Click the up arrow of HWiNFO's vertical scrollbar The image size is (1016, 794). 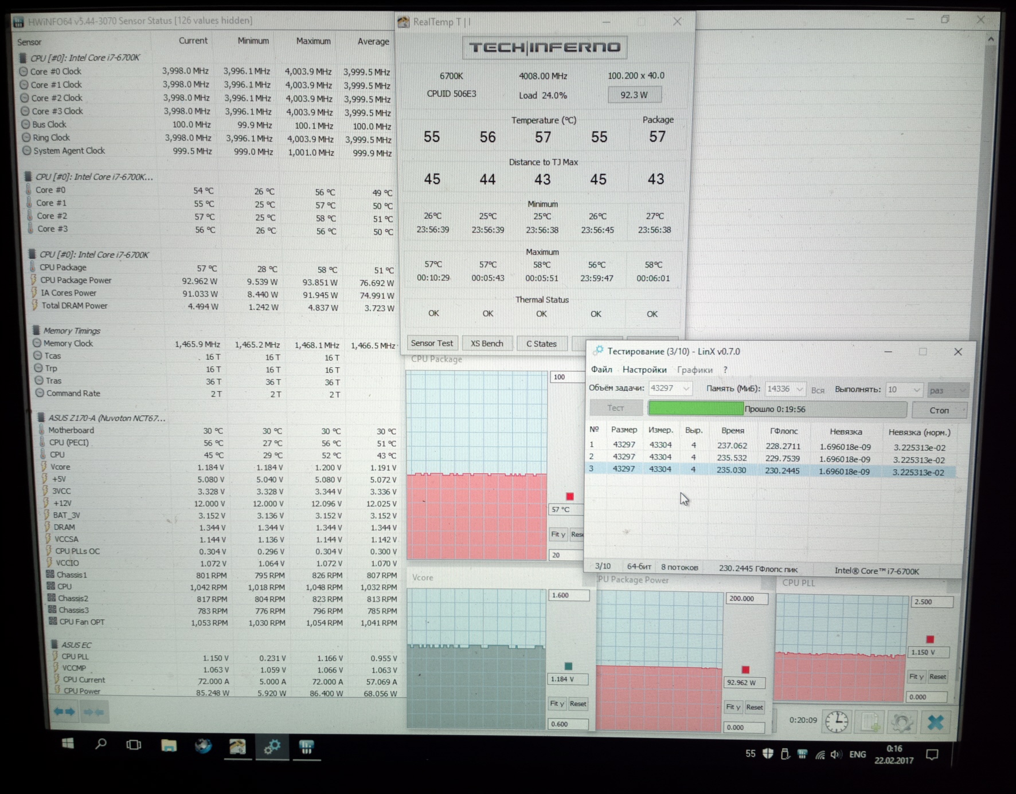(x=991, y=40)
